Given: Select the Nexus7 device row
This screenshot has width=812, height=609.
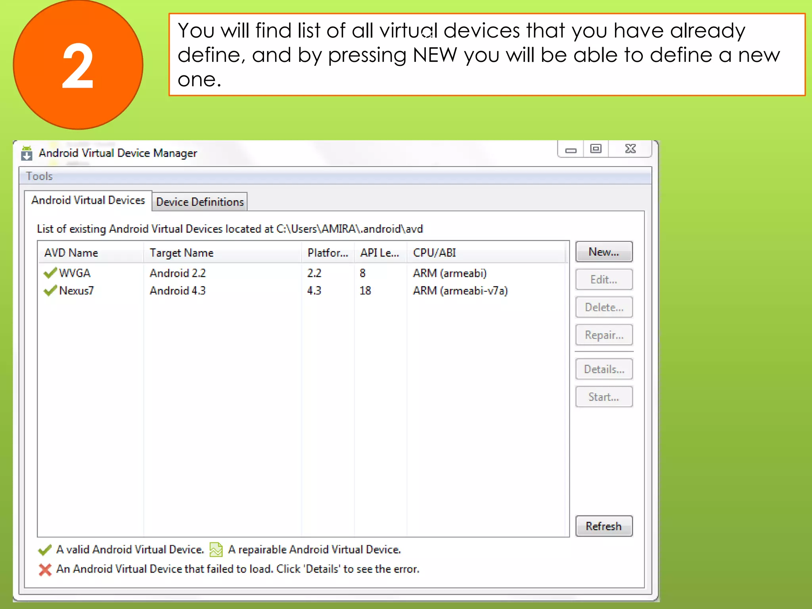Looking at the screenshot, I should (303, 291).
